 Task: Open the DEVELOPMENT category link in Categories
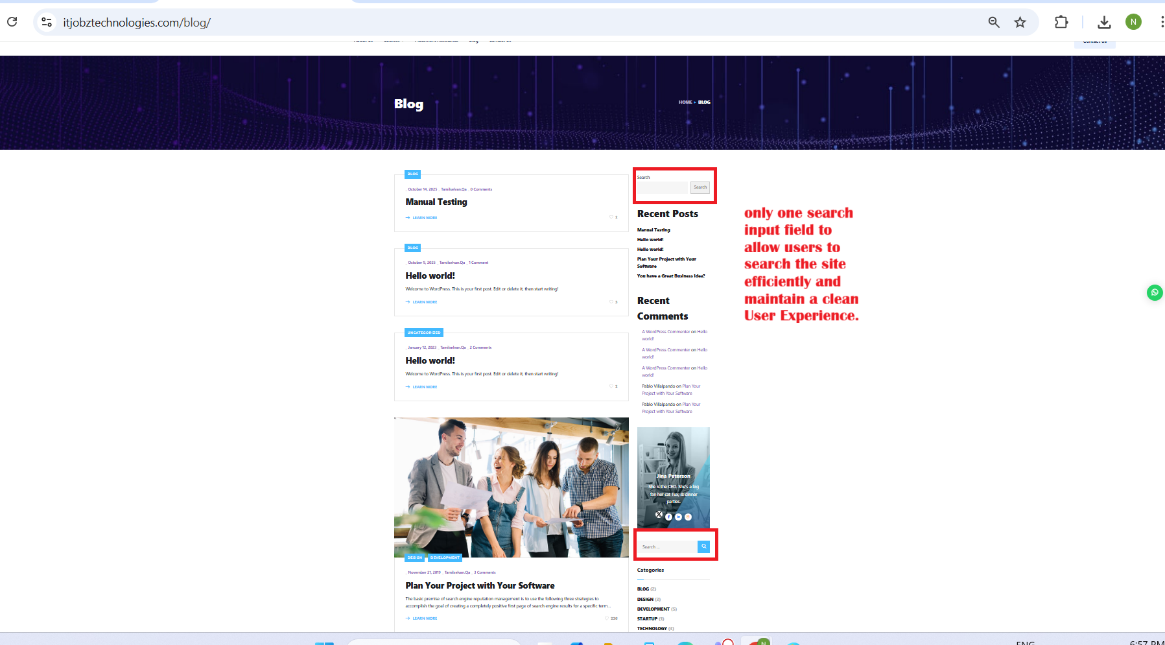[x=653, y=609]
